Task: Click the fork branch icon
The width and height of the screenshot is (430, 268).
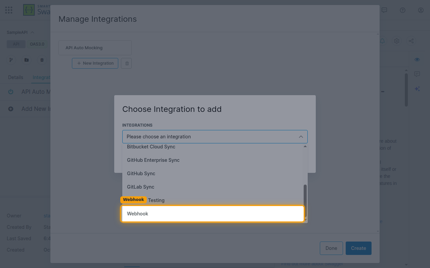Action: (11, 60)
